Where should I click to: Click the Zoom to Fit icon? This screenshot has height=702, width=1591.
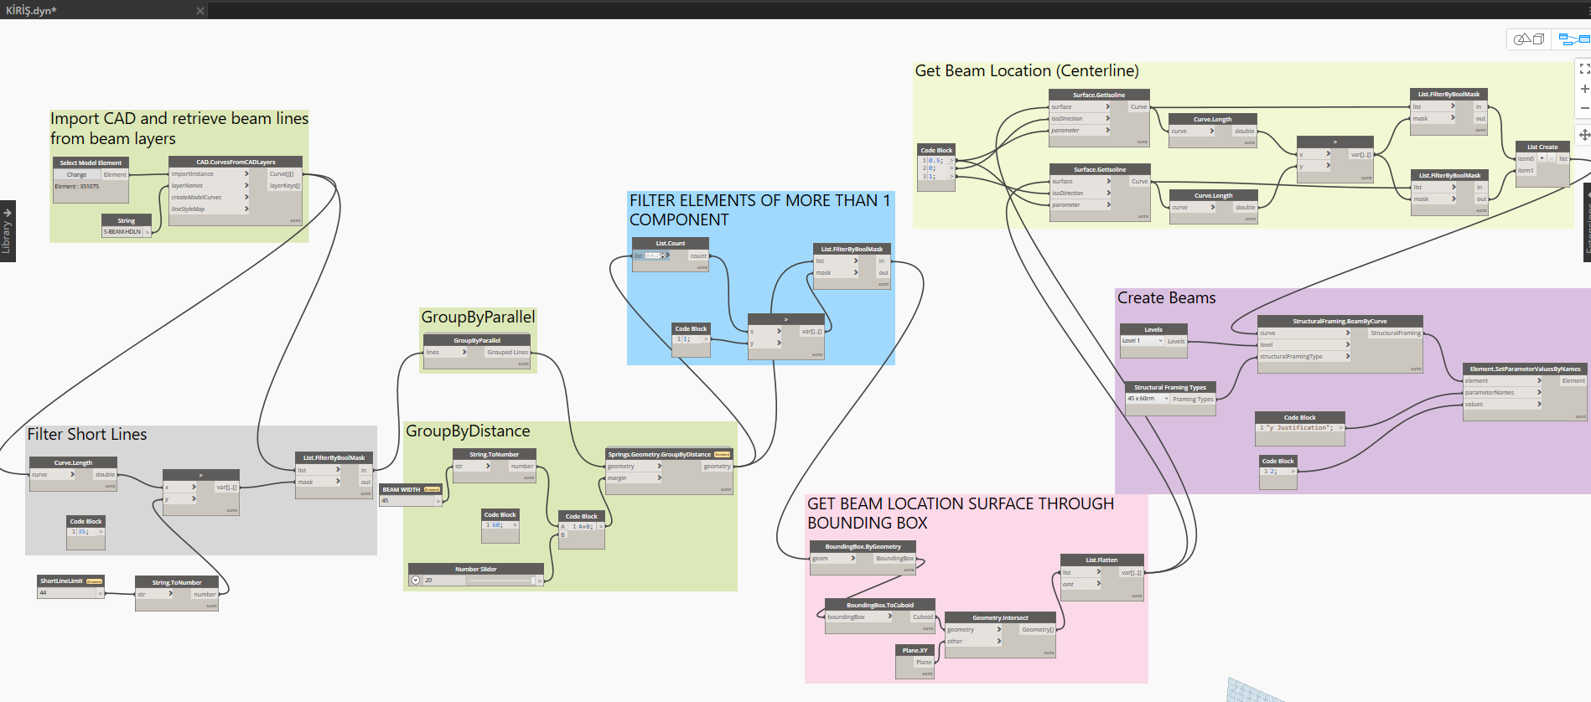[x=1583, y=69]
